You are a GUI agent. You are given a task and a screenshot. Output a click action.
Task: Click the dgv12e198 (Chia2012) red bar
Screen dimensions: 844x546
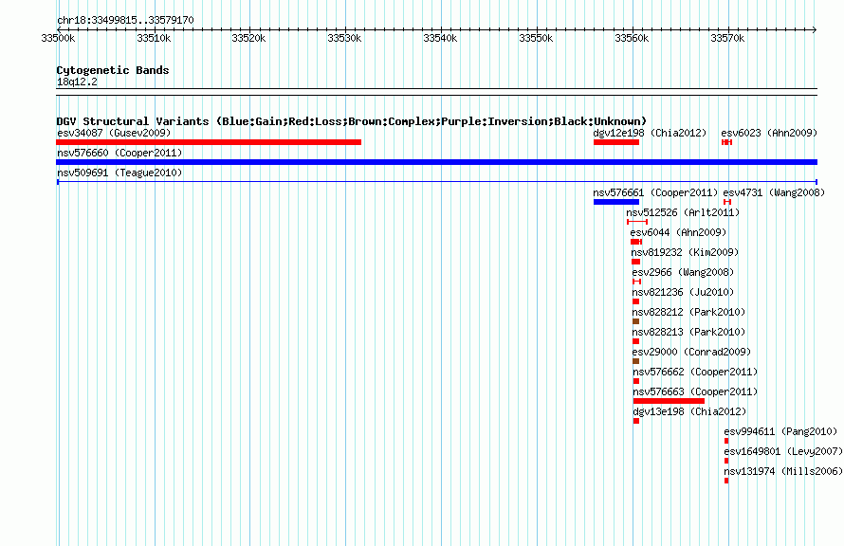[616, 142]
